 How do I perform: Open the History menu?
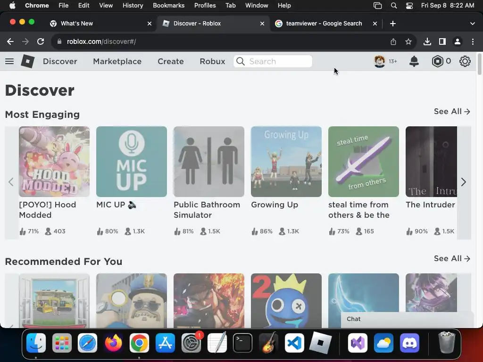click(133, 6)
